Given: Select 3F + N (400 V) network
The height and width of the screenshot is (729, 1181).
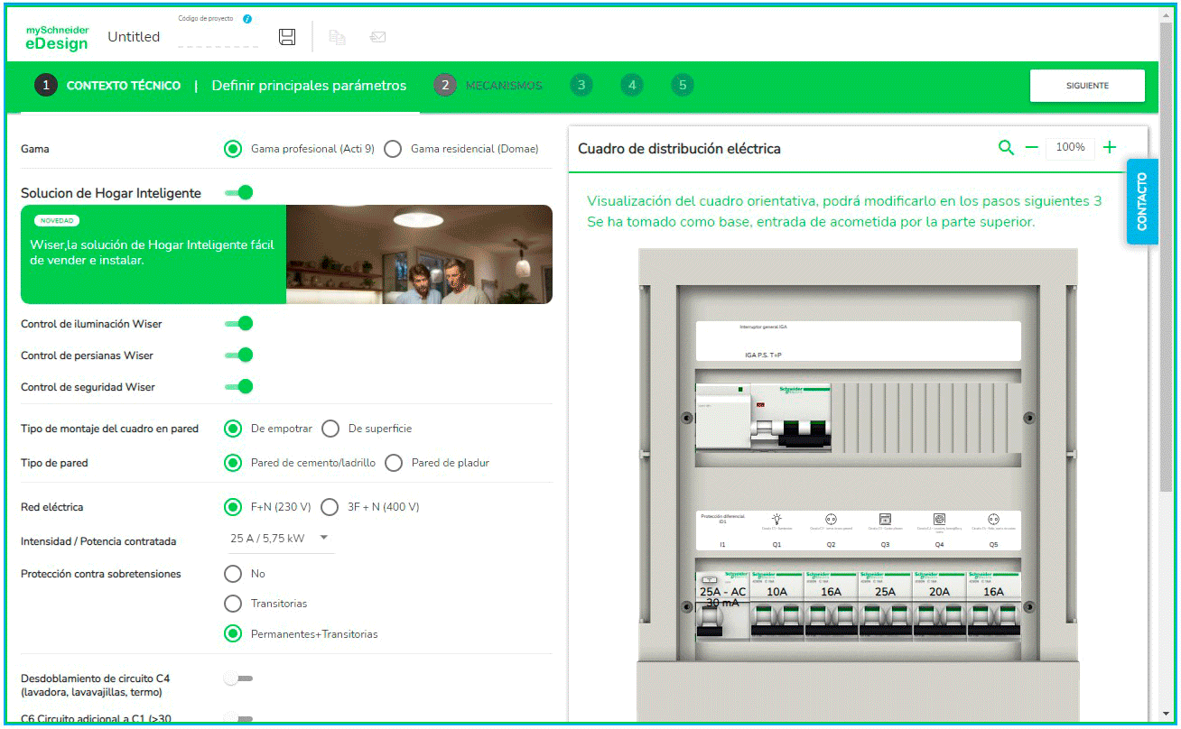Looking at the screenshot, I should click(x=330, y=506).
